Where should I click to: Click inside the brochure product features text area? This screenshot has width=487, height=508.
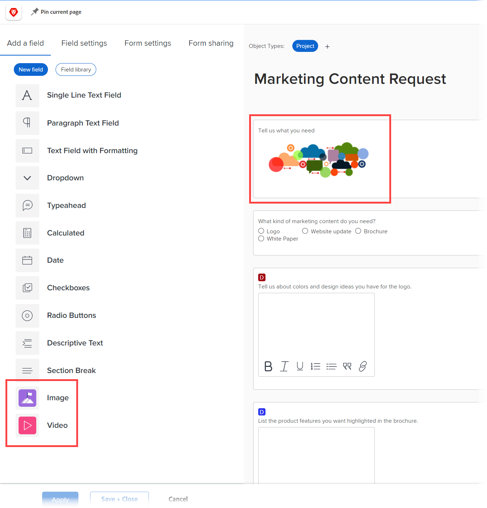tap(316, 456)
